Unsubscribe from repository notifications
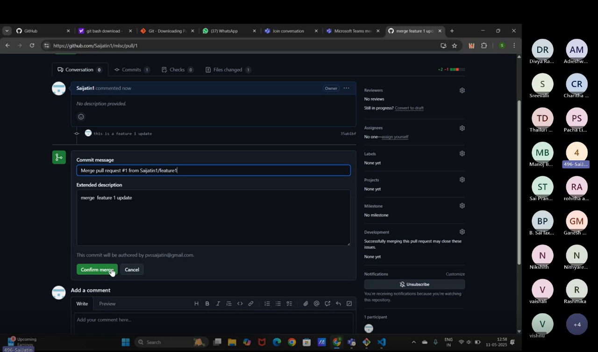The height and width of the screenshot is (352, 598). tap(414, 284)
